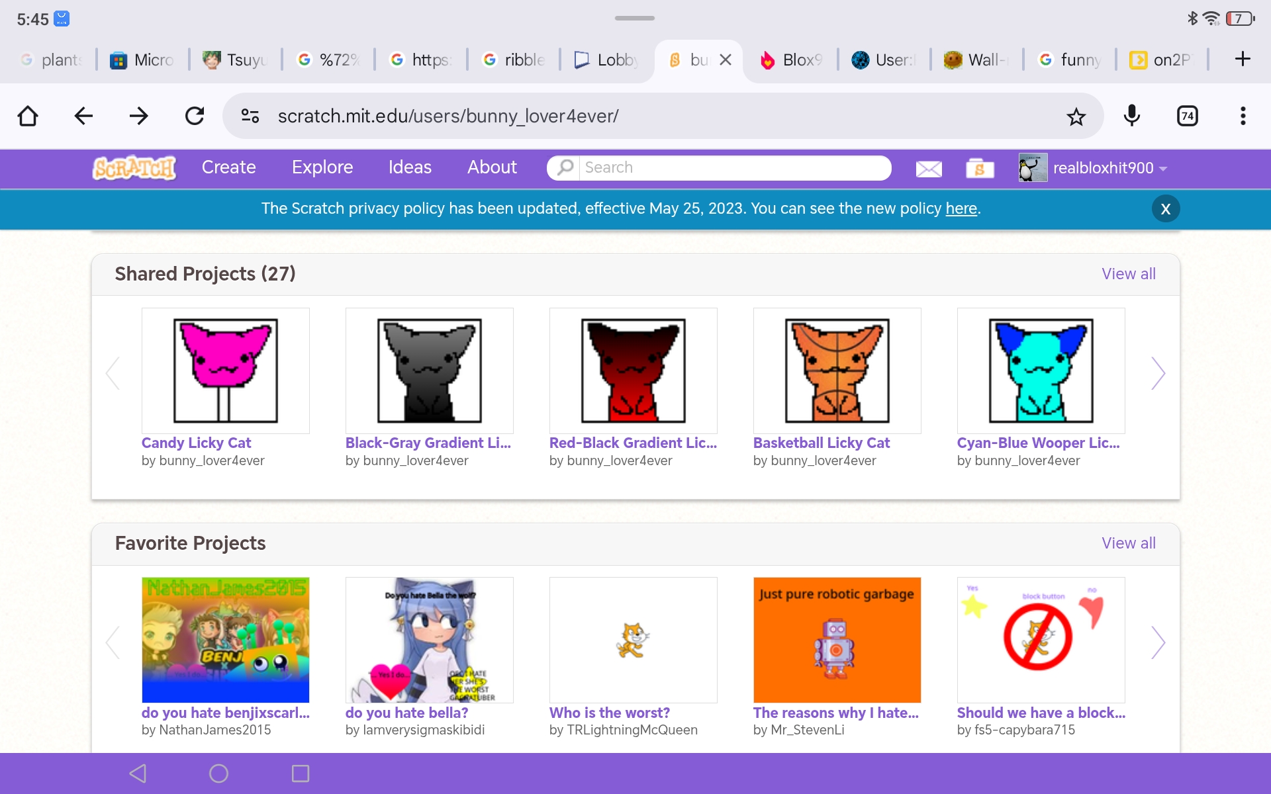Reload the current page

point(194,116)
